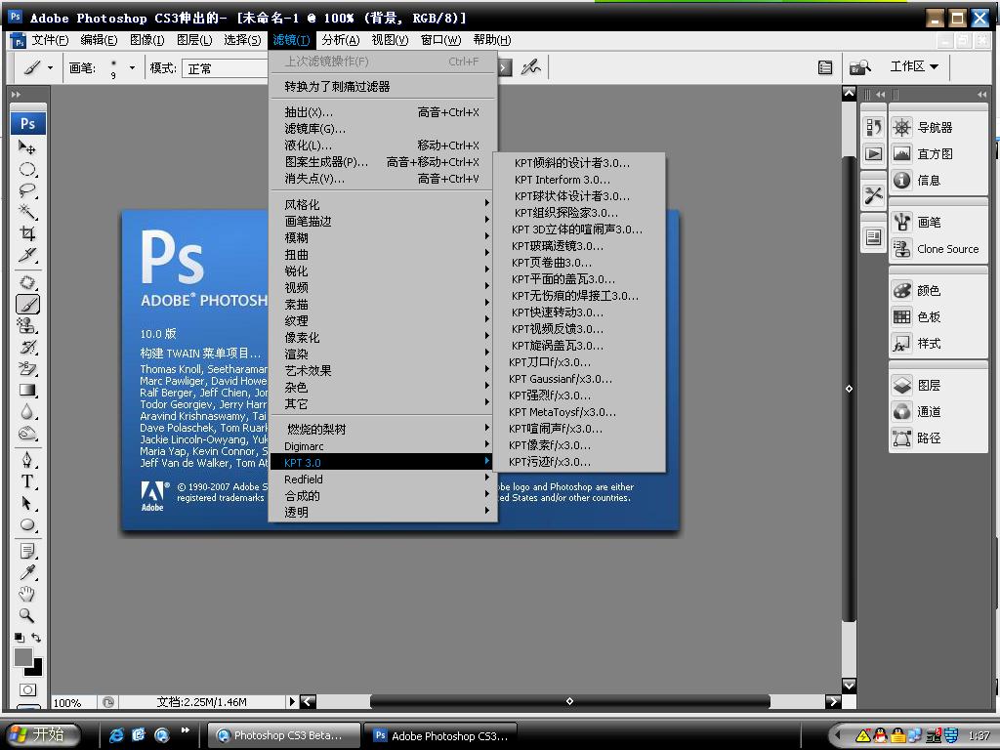Toggle quick mask mode button
The image size is (1000, 750).
[27, 690]
